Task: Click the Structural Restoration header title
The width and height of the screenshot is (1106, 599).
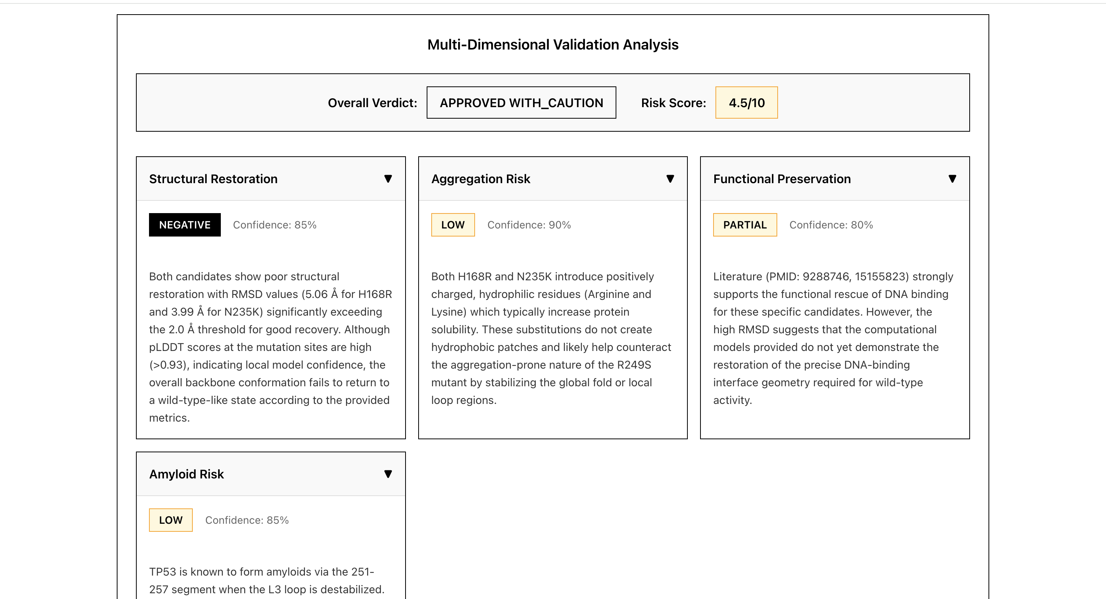Action: [213, 179]
